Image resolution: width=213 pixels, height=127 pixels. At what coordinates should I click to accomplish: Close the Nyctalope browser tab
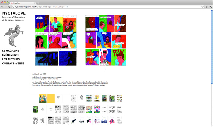(34, 3)
